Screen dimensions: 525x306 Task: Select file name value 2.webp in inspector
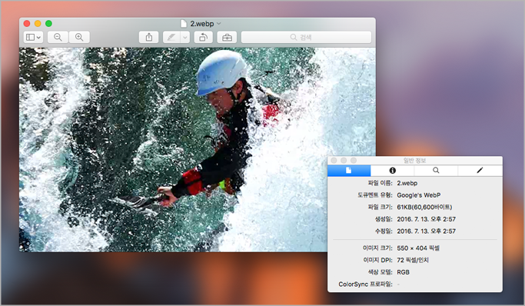407,183
